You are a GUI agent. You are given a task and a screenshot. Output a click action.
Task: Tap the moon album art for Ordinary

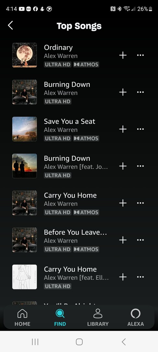click(25, 55)
